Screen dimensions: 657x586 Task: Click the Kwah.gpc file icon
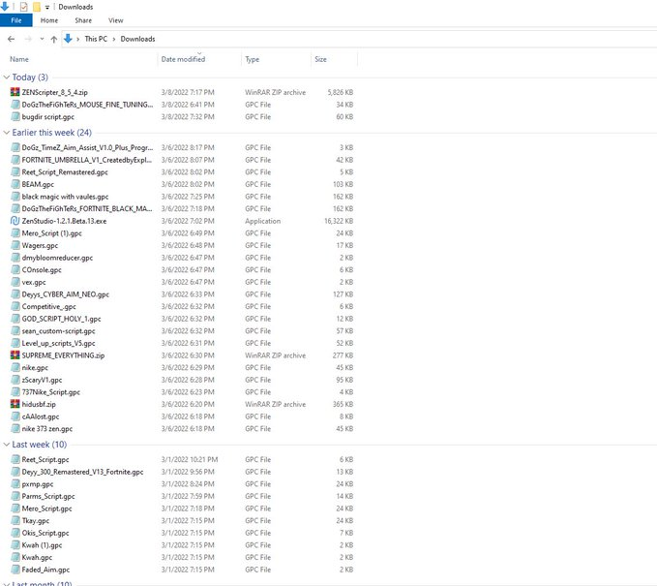[15, 557]
